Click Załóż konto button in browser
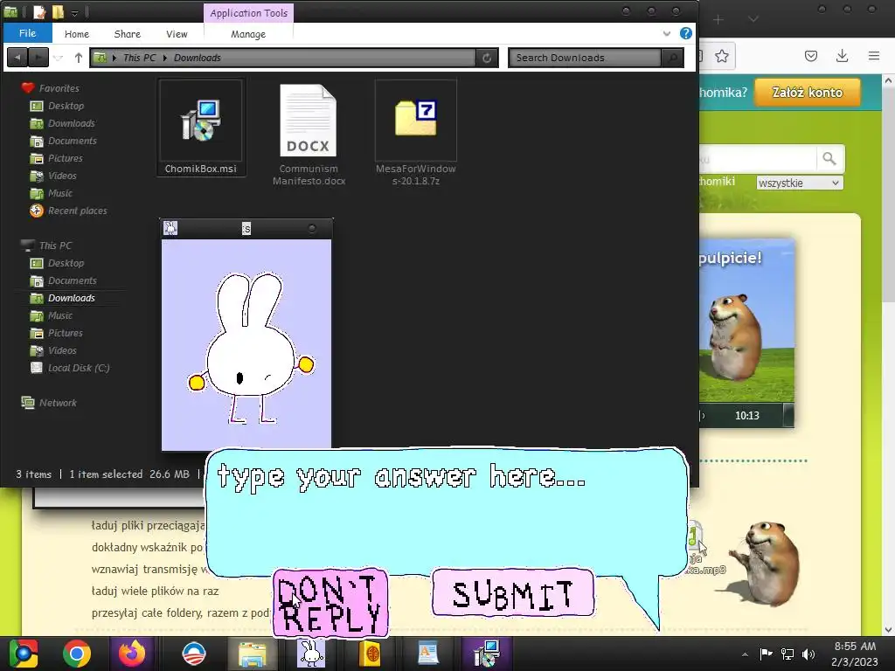Image resolution: width=895 pixels, height=671 pixels. coord(807,93)
